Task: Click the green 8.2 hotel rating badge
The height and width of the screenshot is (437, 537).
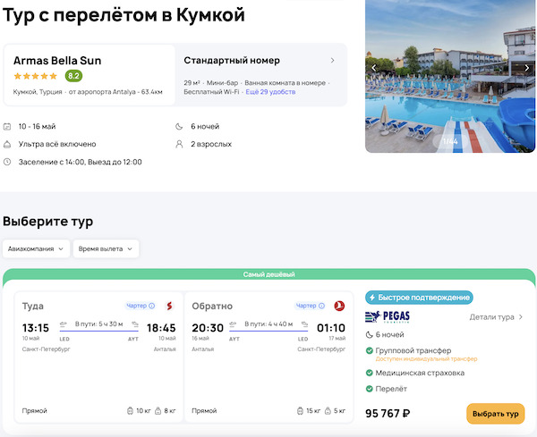Action: [x=73, y=76]
